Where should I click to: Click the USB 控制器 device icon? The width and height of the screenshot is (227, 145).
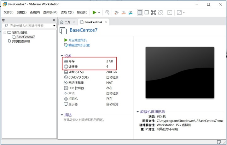(x=66, y=88)
